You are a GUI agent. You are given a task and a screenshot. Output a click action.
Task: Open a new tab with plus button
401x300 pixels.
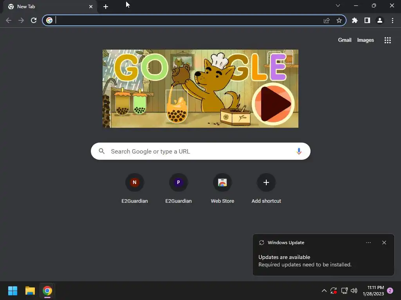[106, 7]
